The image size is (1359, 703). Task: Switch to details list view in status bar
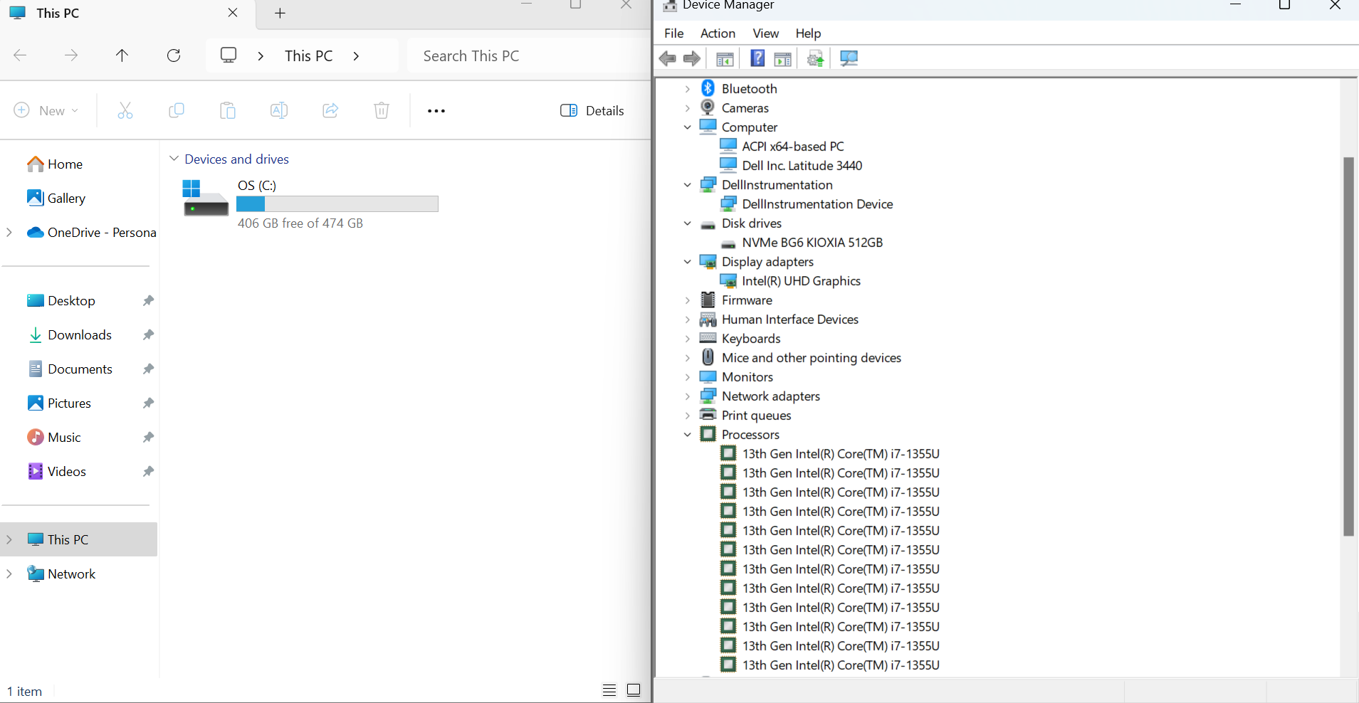(609, 690)
